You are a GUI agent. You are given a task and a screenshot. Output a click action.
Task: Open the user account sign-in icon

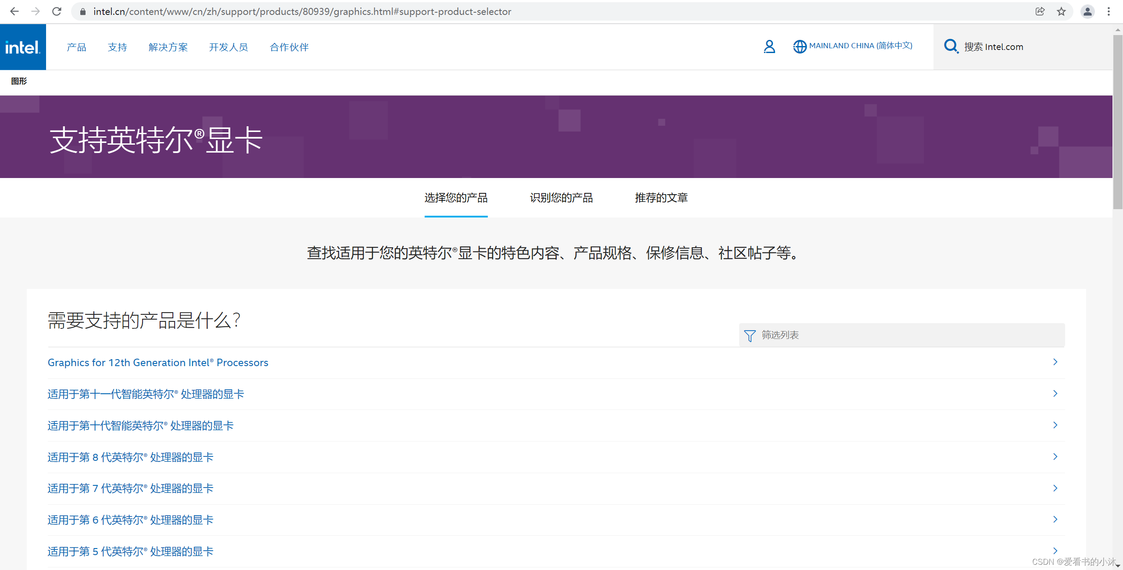pos(769,46)
